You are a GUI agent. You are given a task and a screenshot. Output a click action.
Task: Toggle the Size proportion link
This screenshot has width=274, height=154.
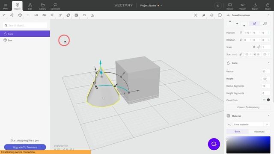click(241, 54)
